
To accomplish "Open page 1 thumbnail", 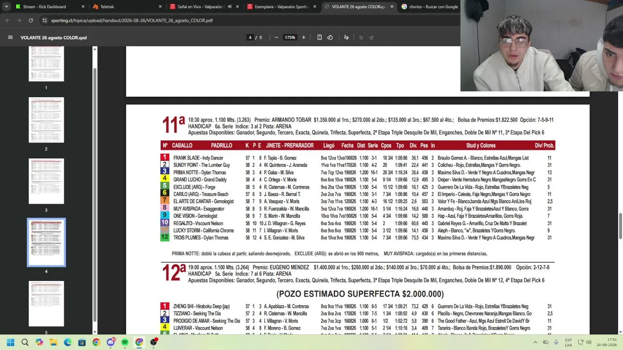I will coord(46,63).
